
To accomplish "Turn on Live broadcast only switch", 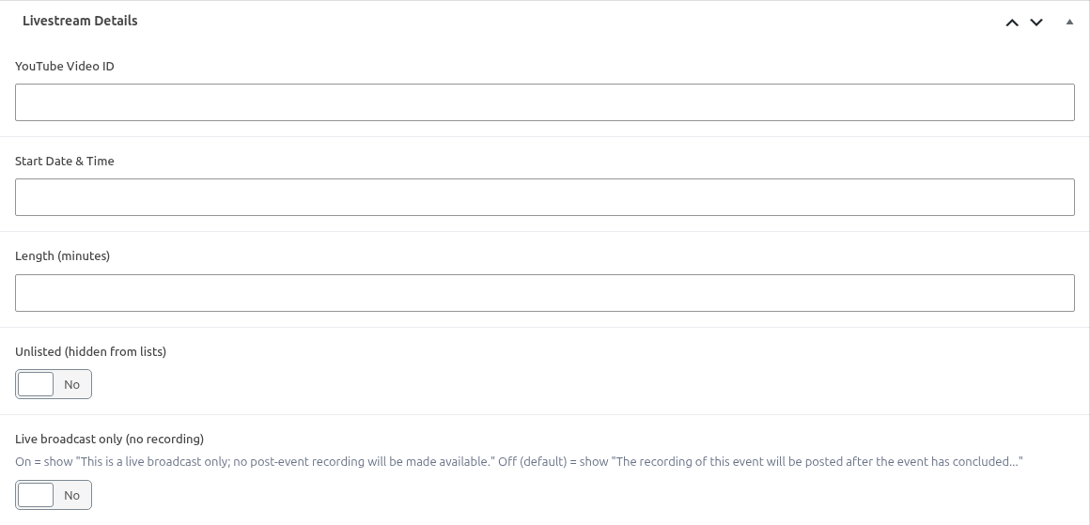I will [54, 495].
